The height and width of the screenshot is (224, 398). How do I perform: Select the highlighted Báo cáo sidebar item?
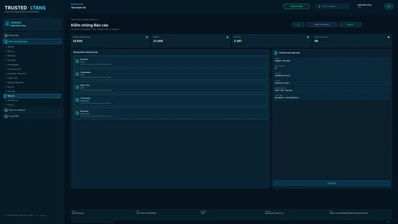click(33, 96)
